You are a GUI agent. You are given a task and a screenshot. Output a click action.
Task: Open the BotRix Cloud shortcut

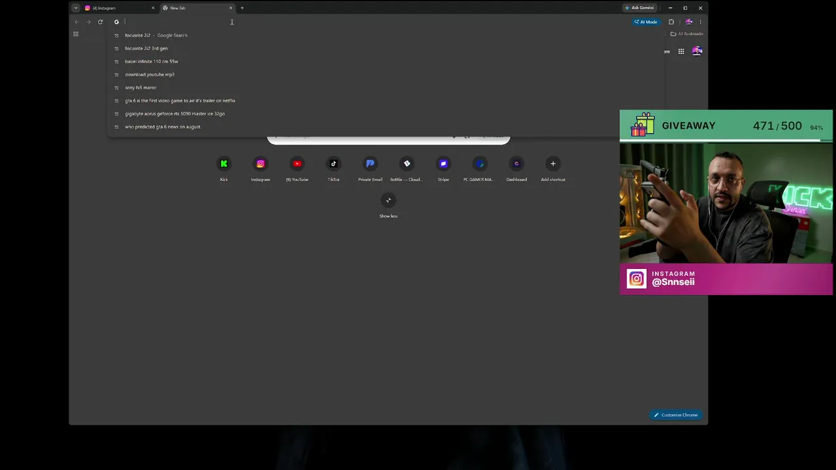click(407, 168)
